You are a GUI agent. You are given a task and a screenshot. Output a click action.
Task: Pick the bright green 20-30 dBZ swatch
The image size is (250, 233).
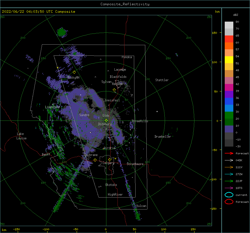[x=229, y=115]
